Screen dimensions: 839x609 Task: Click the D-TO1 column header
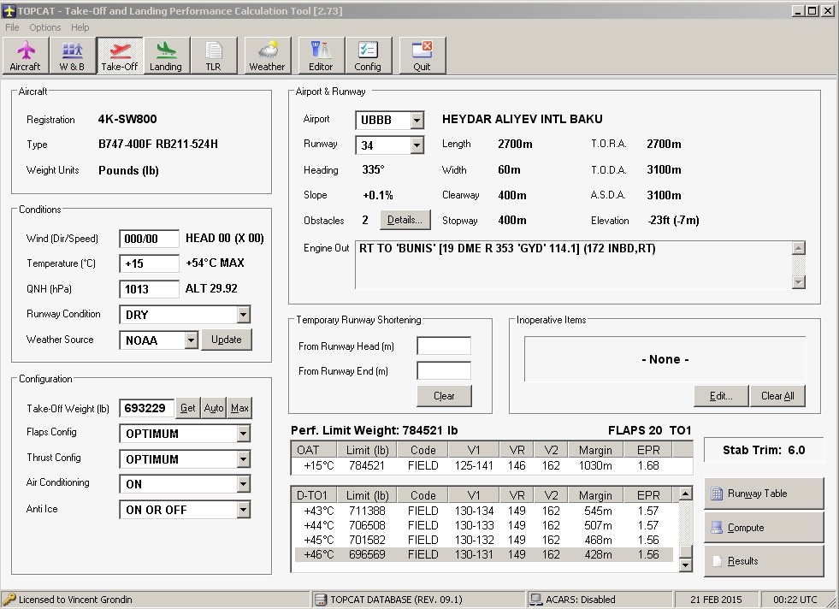click(x=314, y=495)
